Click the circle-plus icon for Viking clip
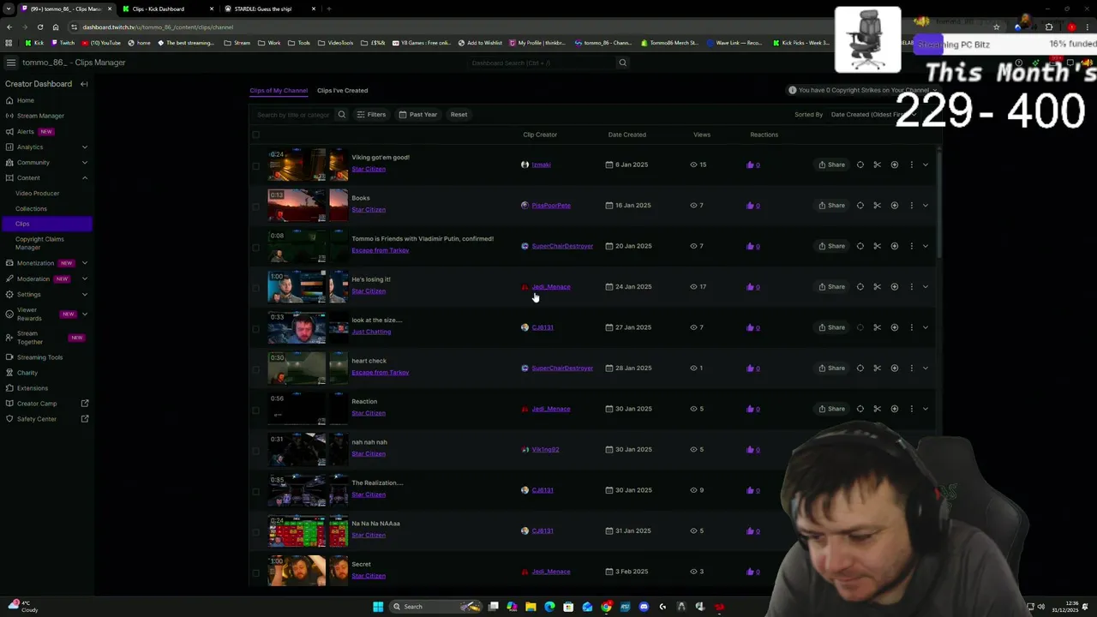 point(894,165)
